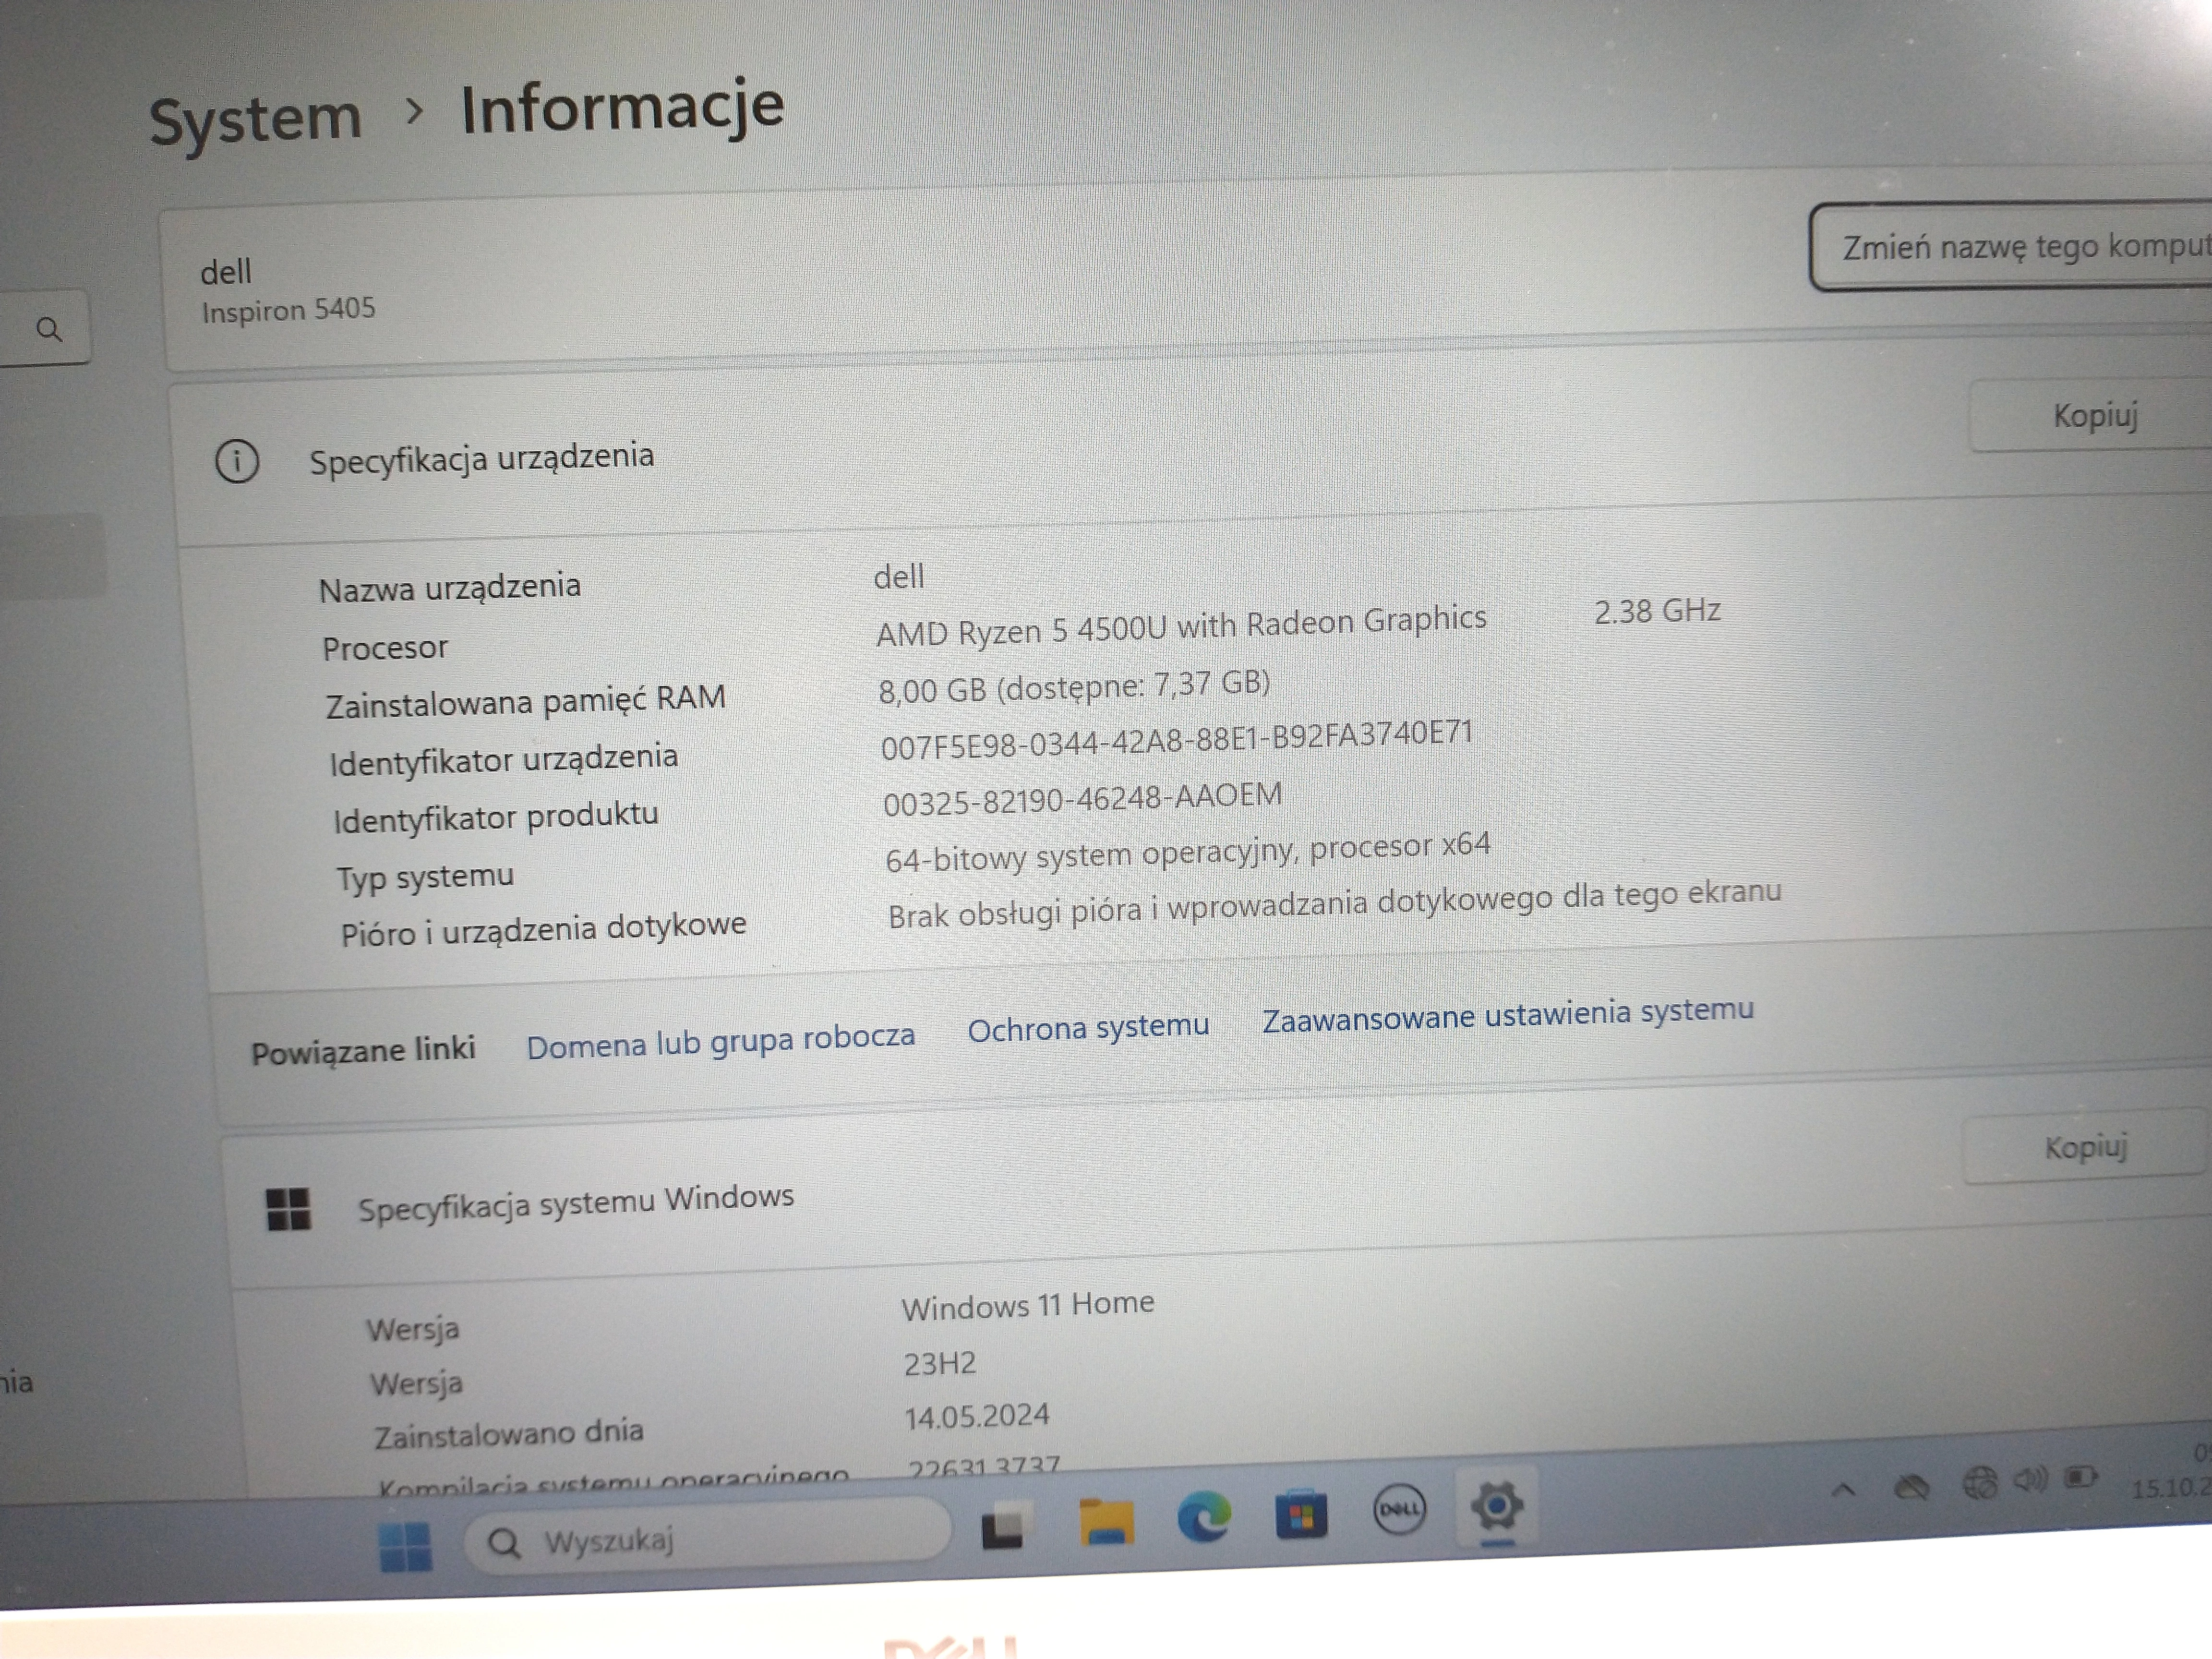Click RAM value 8,00 GB (dostępne: 7,37 GB)
This screenshot has height=1659, width=2212.
(1074, 686)
